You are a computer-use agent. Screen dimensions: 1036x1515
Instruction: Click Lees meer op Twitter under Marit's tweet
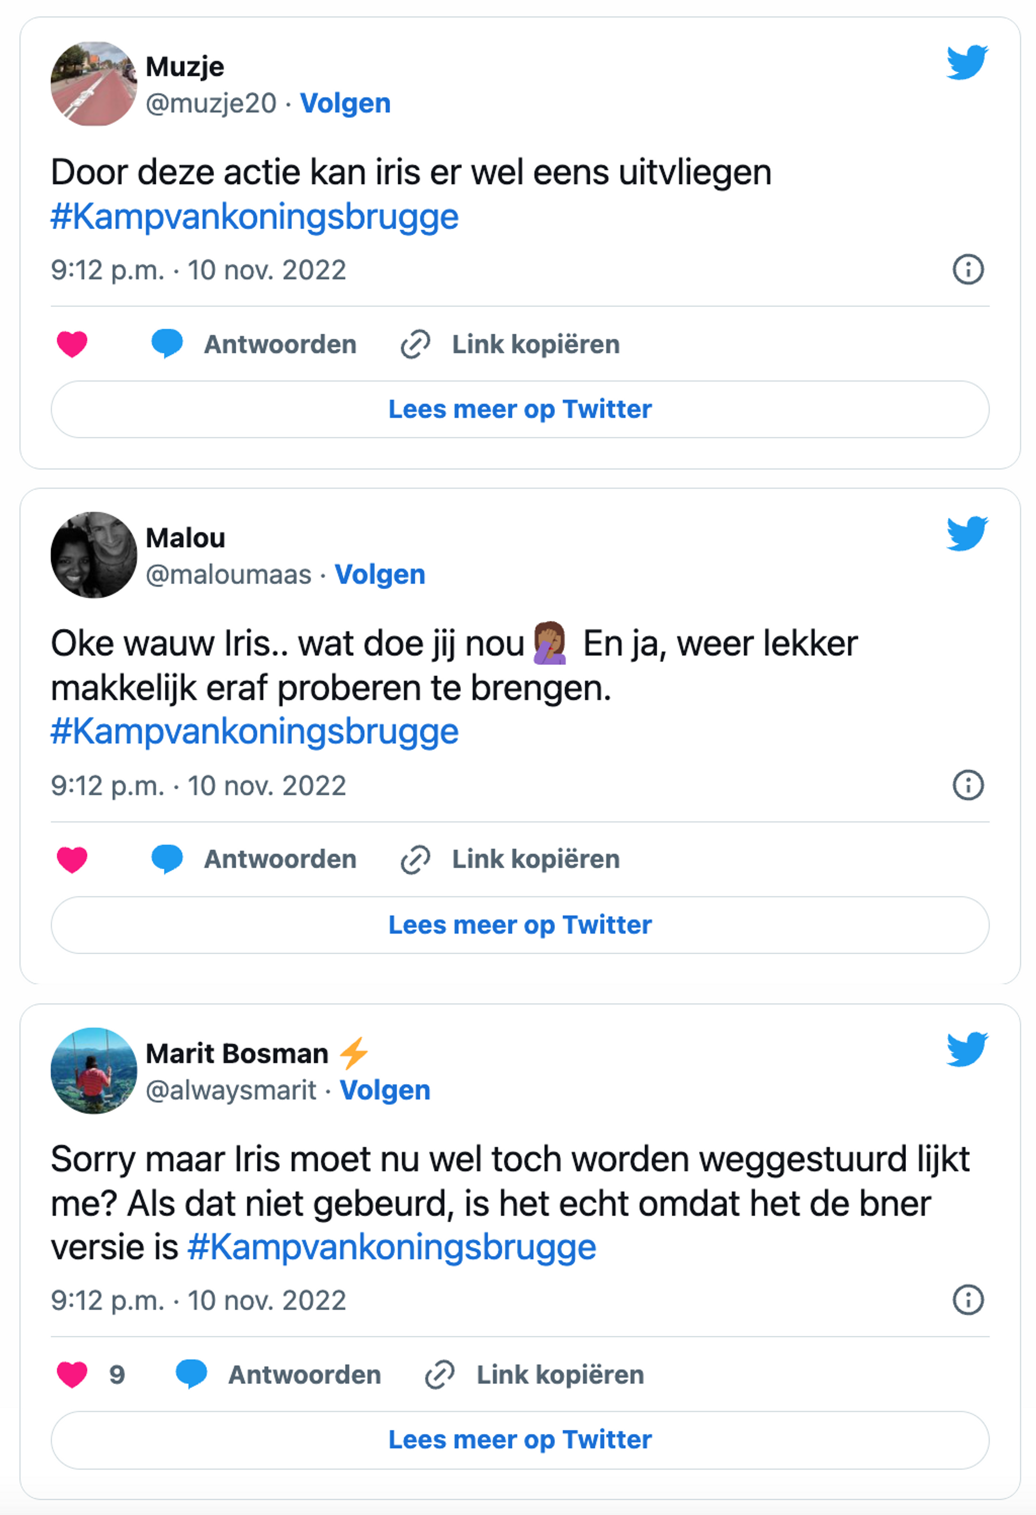520,1440
